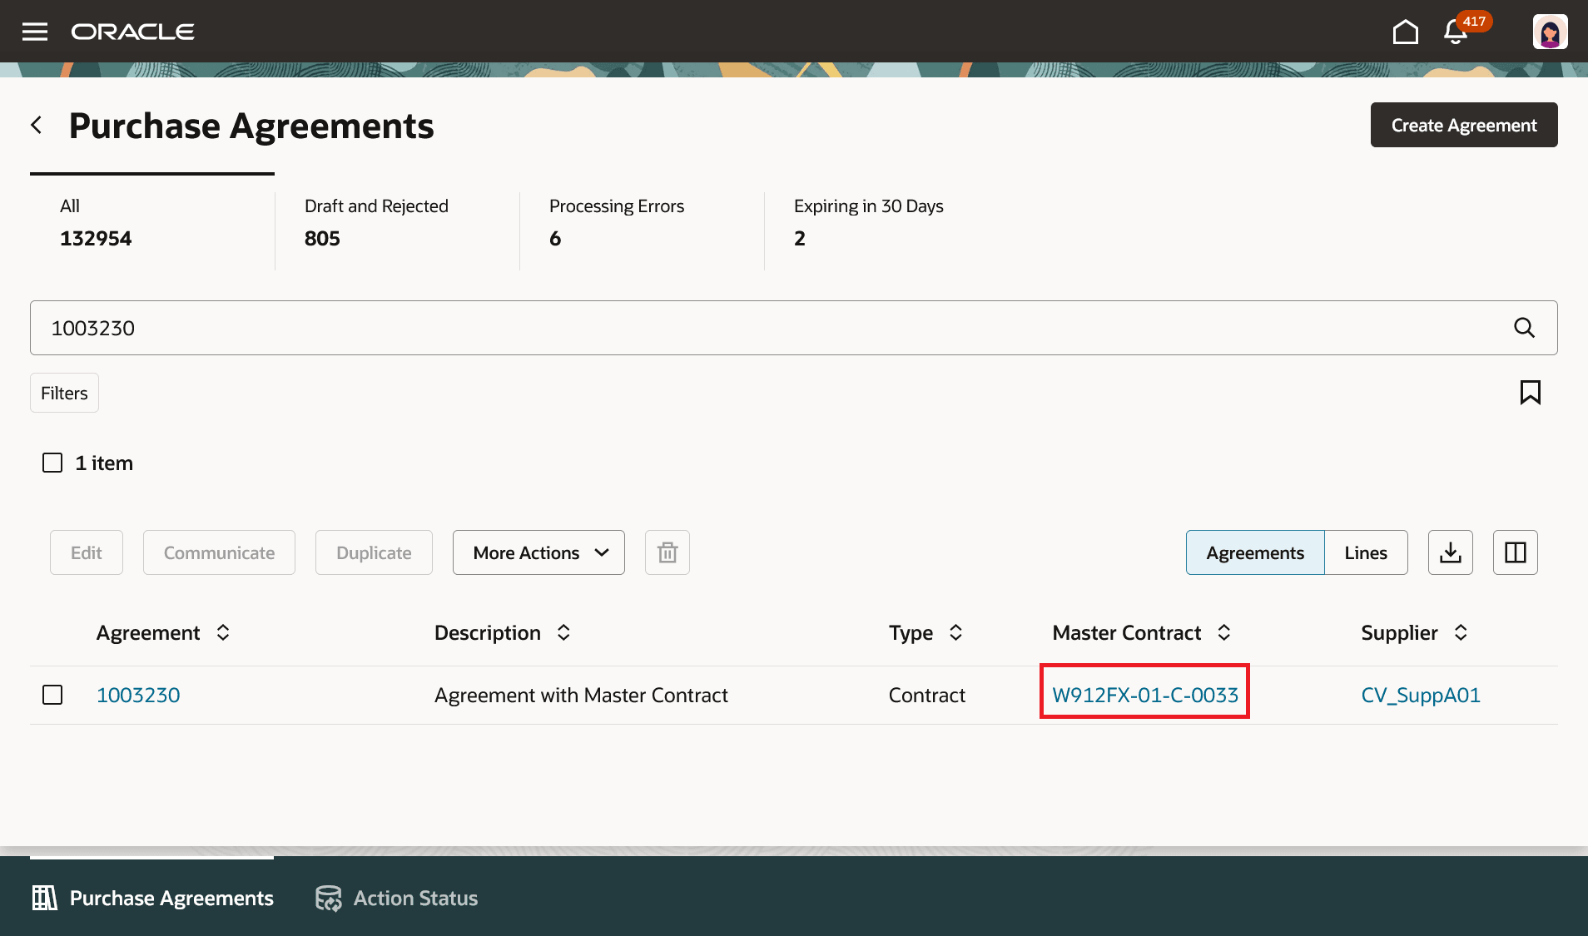Screen dimensions: 1588x936
Task: Go to the Home page icon
Action: (1405, 32)
